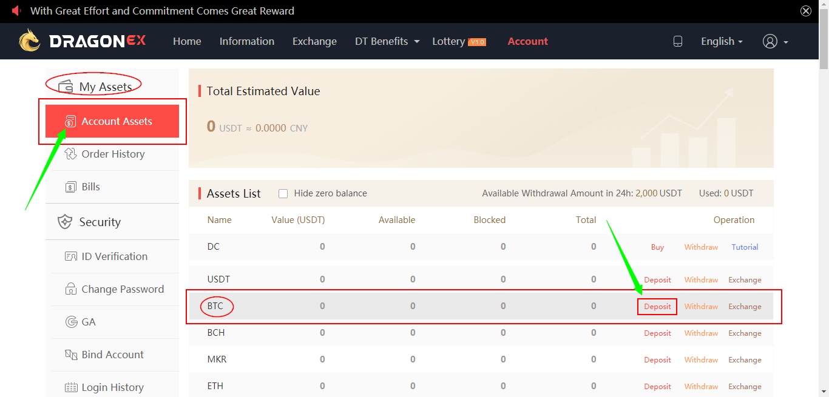
Task: Open Order History in the sidebar
Action: tap(112, 154)
